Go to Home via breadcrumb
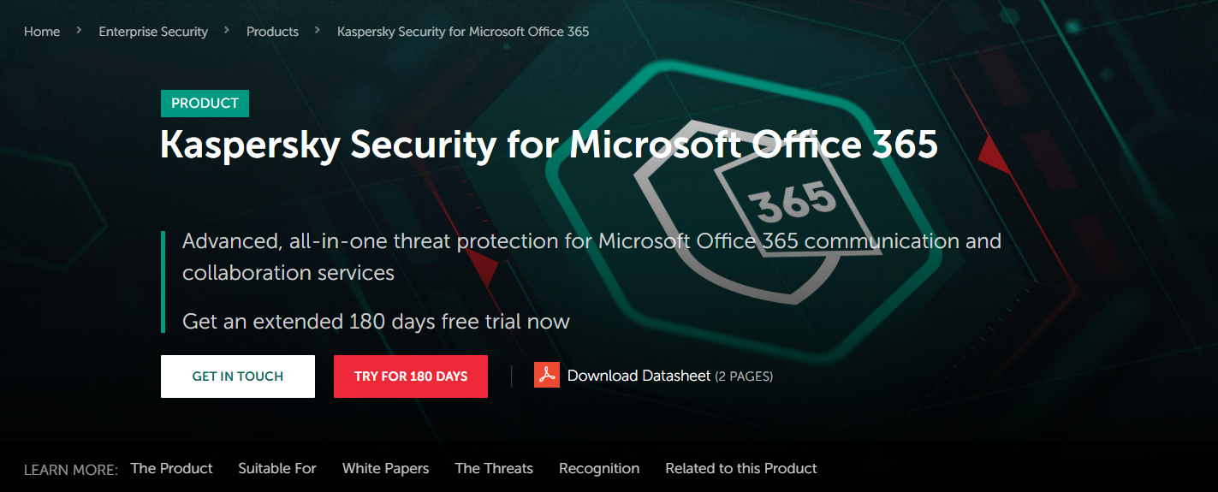Screen dimensions: 1218x492 [42, 32]
